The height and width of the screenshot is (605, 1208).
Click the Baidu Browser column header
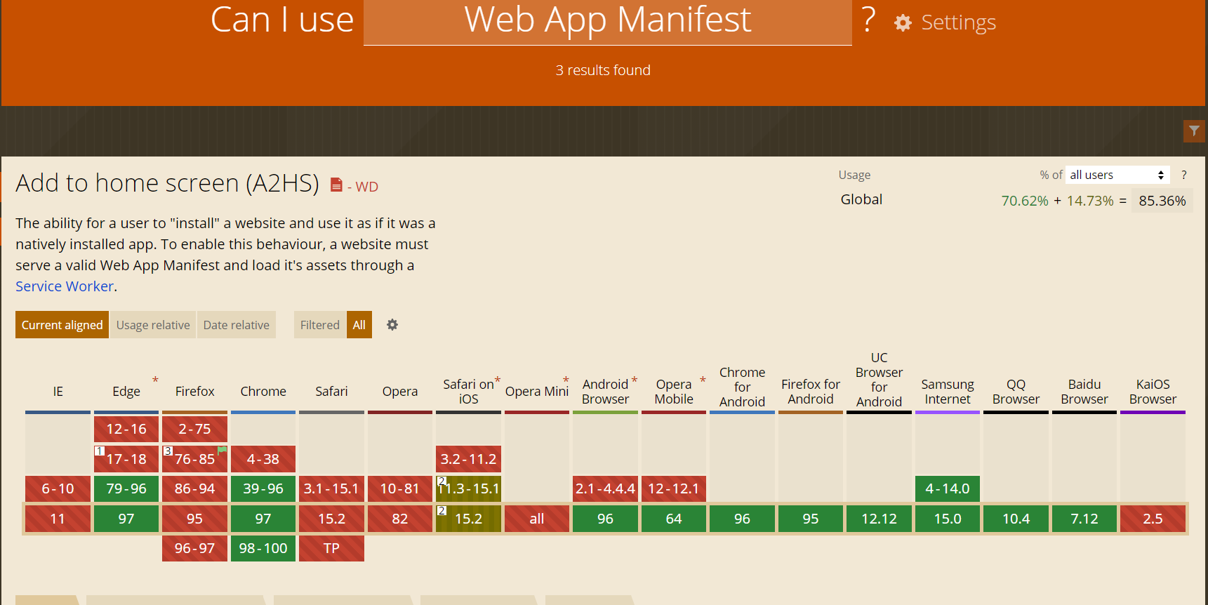click(1084, 392)
